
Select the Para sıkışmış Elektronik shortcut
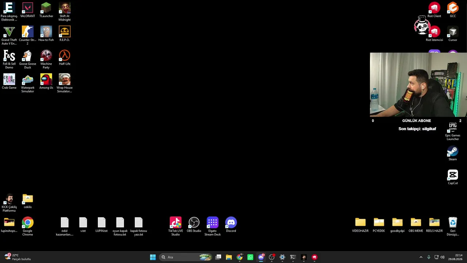point(9,12)
